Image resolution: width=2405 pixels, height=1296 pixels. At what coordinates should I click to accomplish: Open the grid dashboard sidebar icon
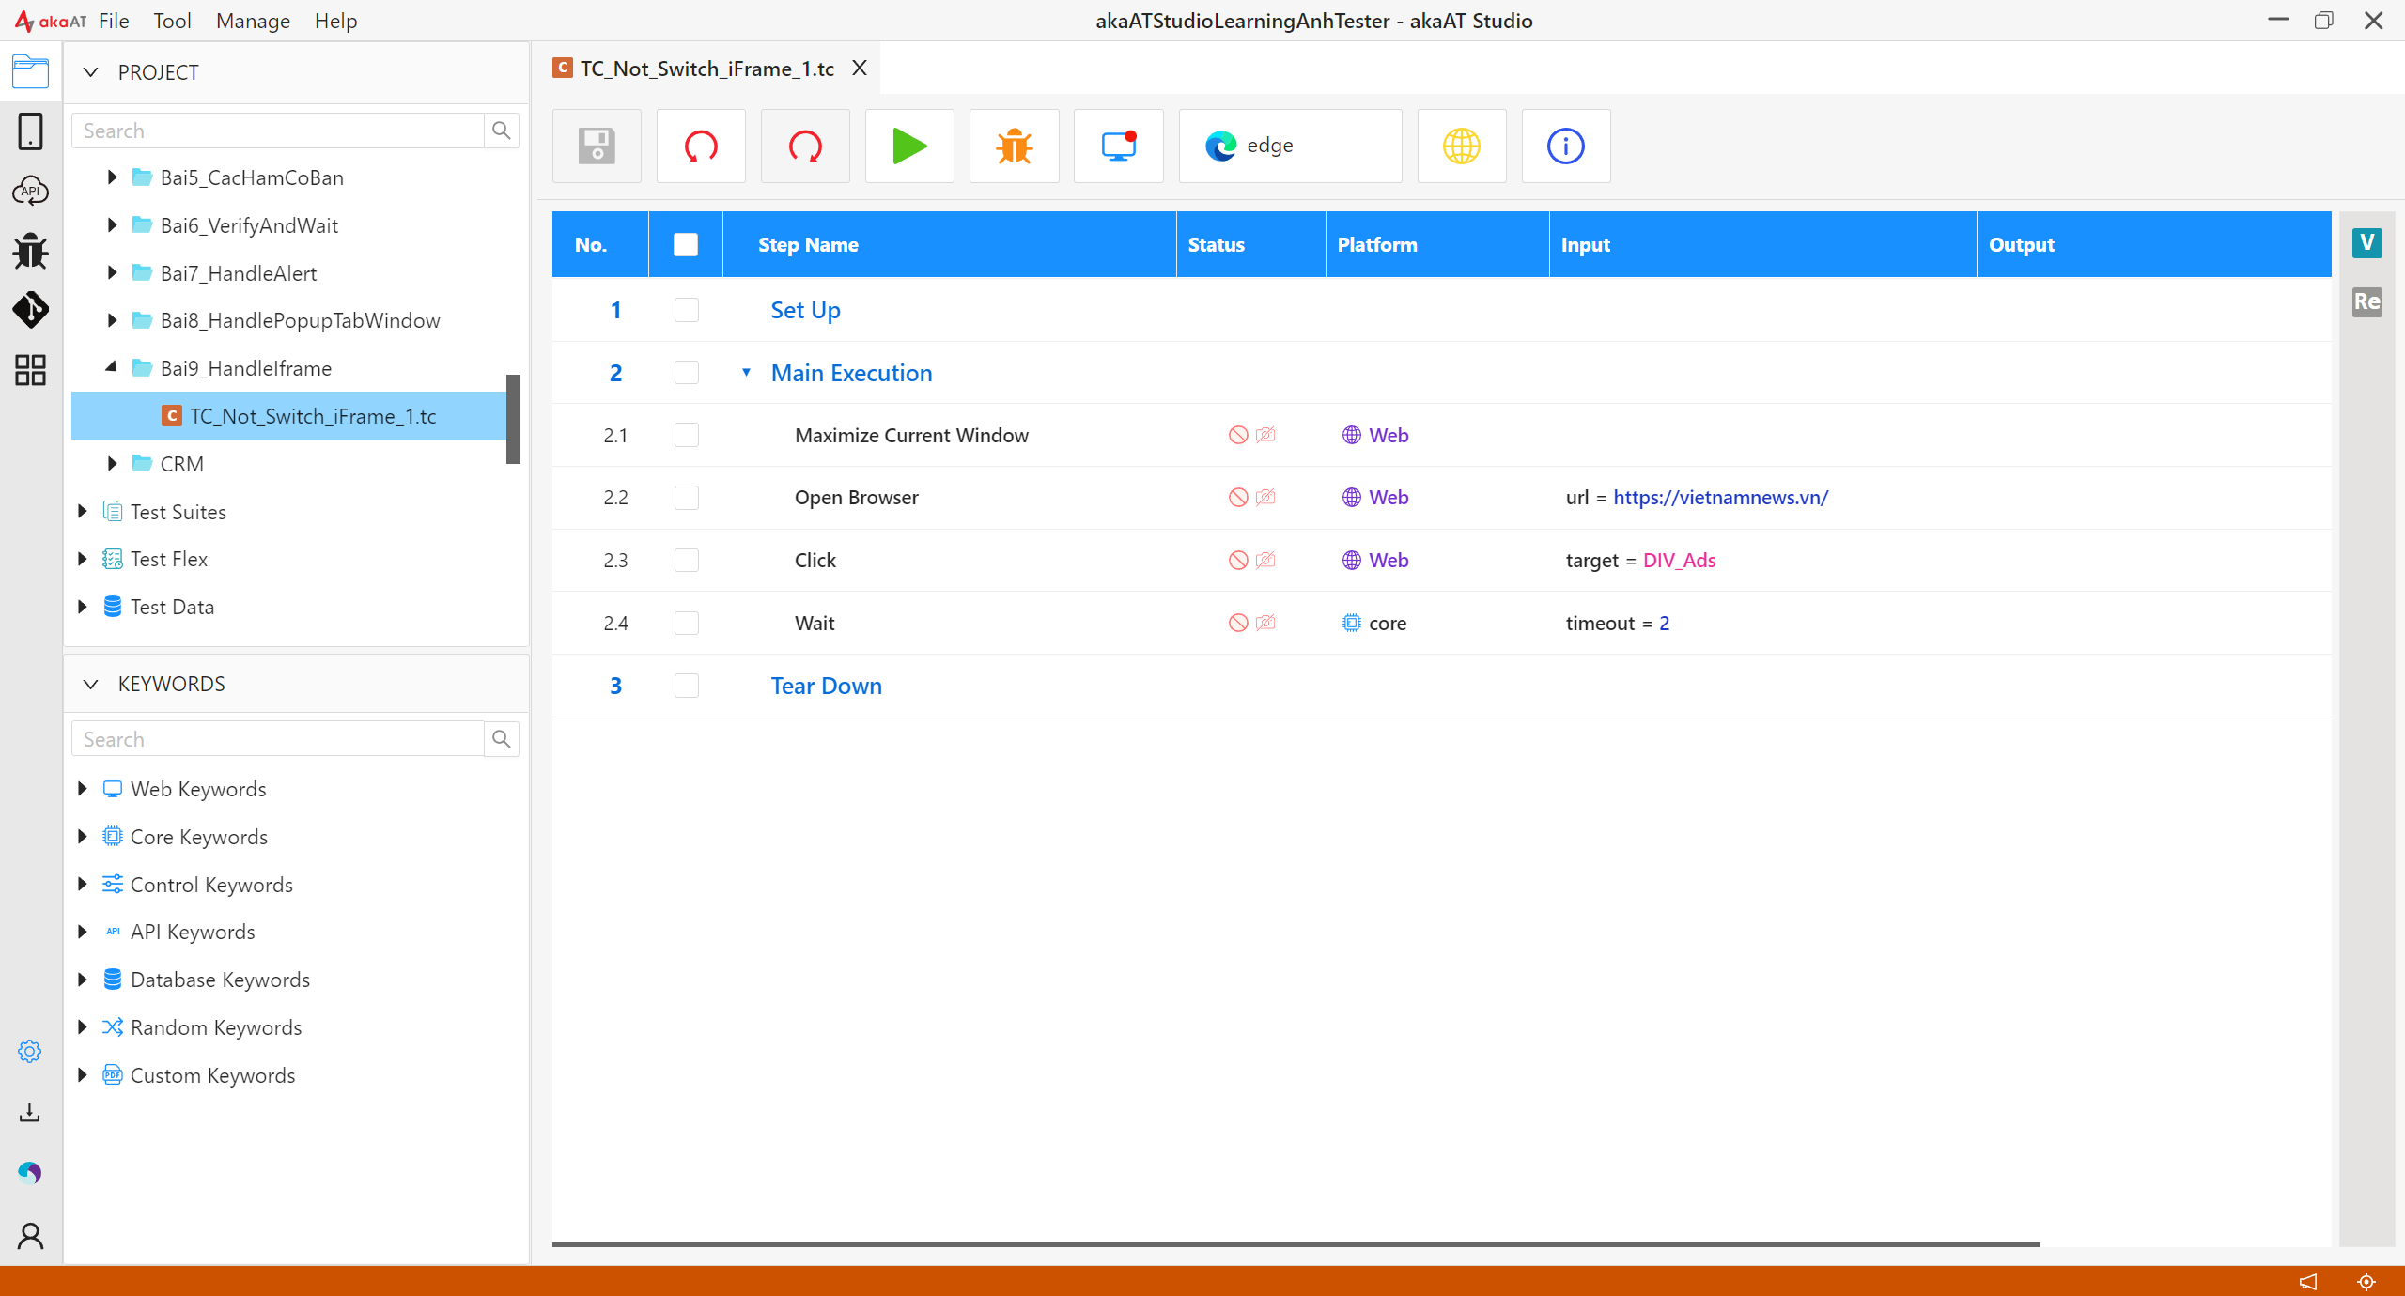[x=30, y=370]
